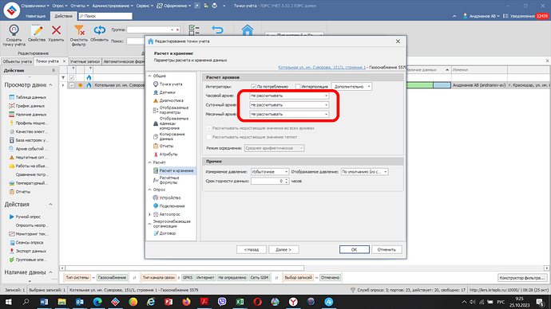
Task: Switch to Объекты учета tab
Action: [18, 61]
